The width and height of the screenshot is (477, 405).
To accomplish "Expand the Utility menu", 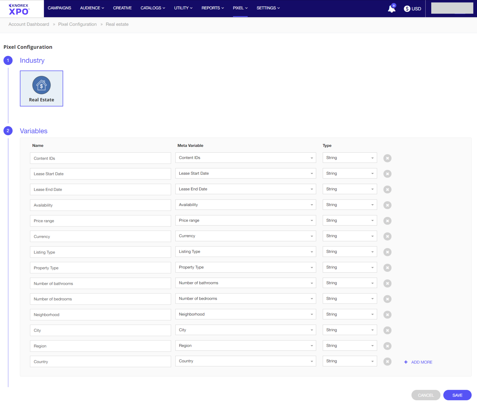I will [183, 8].
